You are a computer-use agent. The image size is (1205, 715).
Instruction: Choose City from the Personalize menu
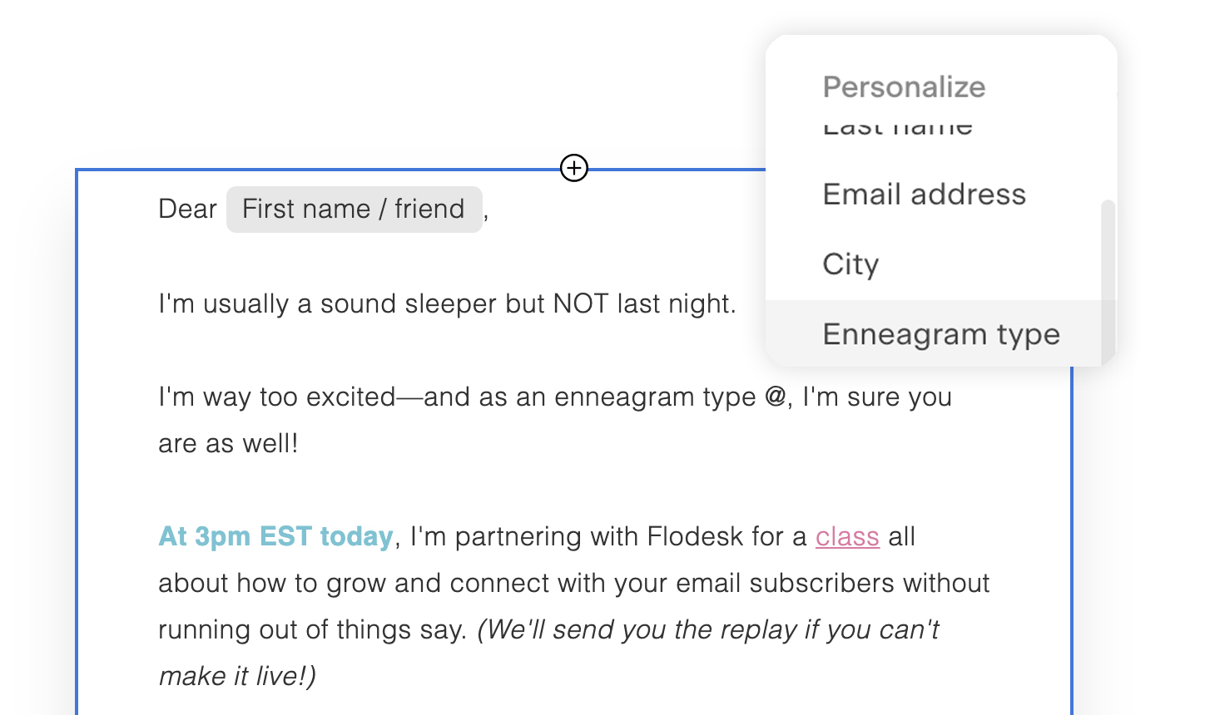click(x=850, y=264)
